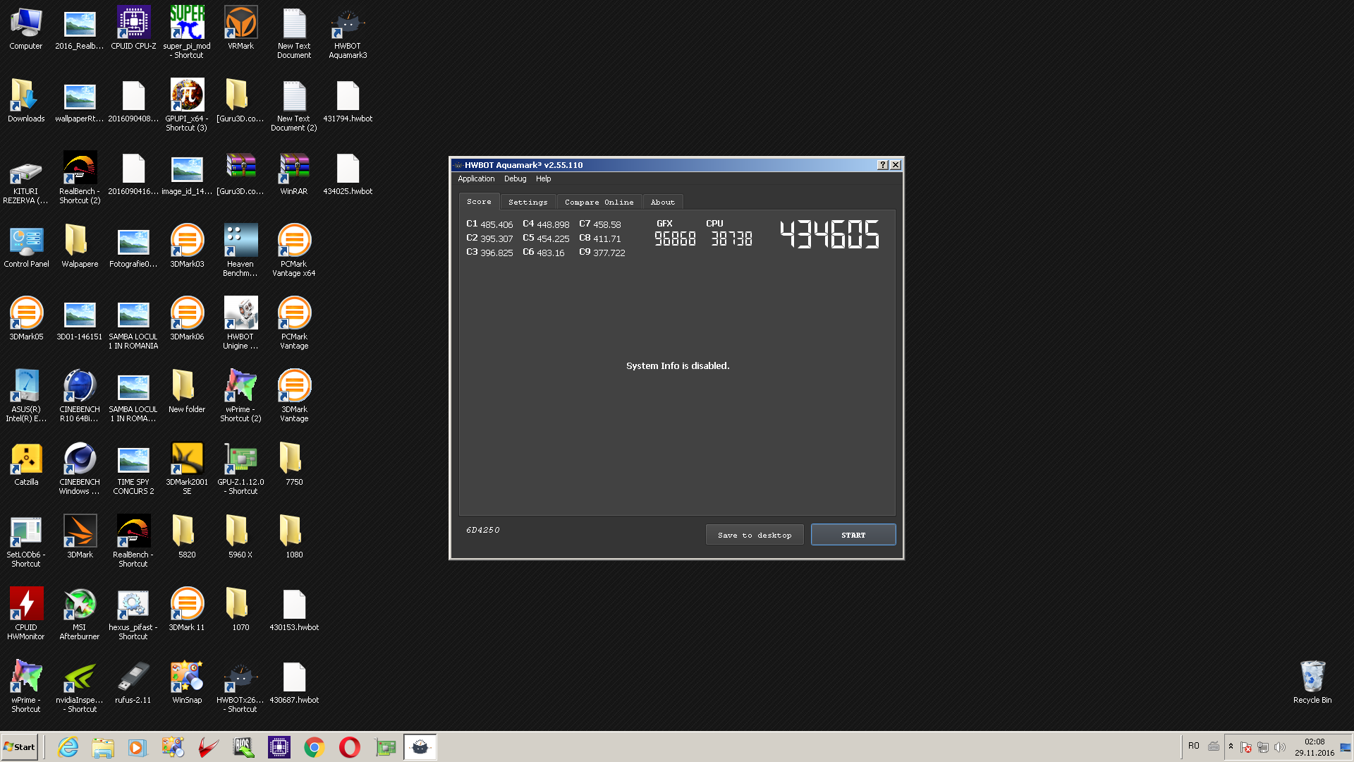1354x762 pixels.
Task: Select the HWBOT Unigine desktop icon
Action: point(240,322)
